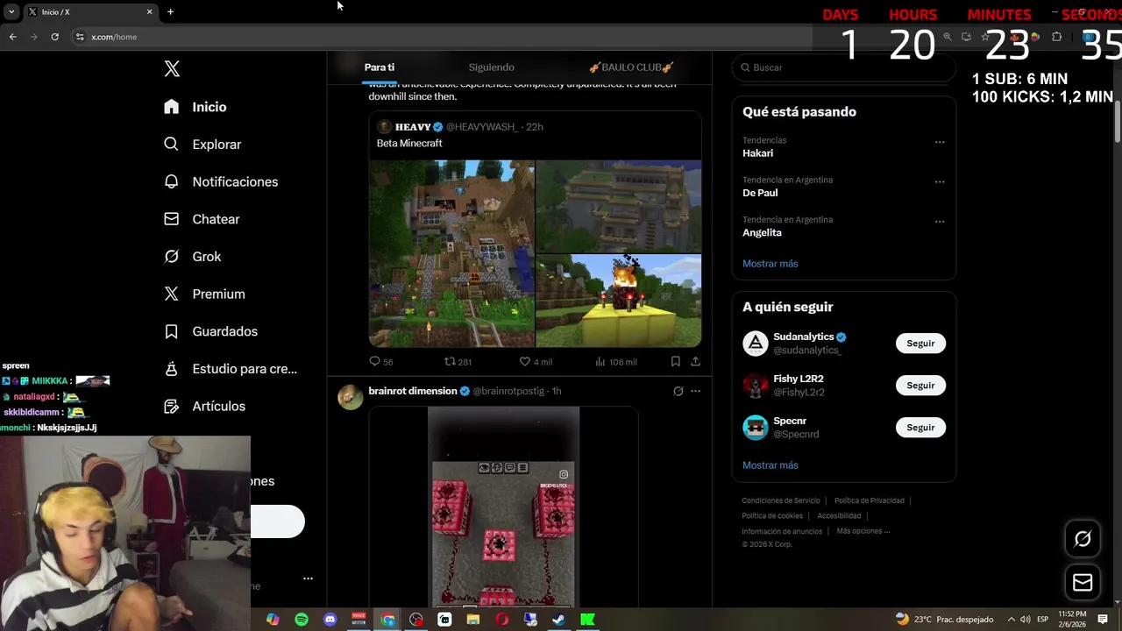Open the De Paul trending topic
Image resolution: width=1122 pixels, height=631 pixels.
pos(760,193)
